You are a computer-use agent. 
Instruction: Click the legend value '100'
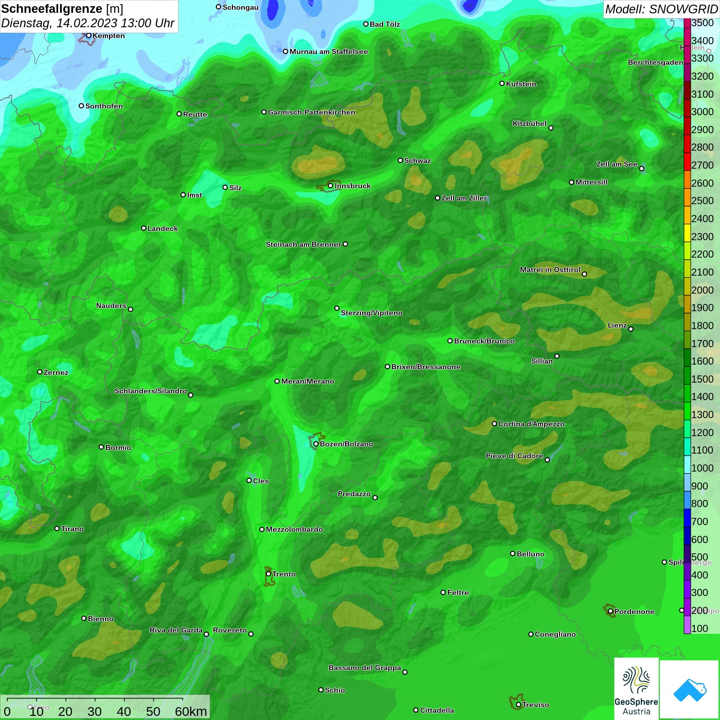click(699, 628)
